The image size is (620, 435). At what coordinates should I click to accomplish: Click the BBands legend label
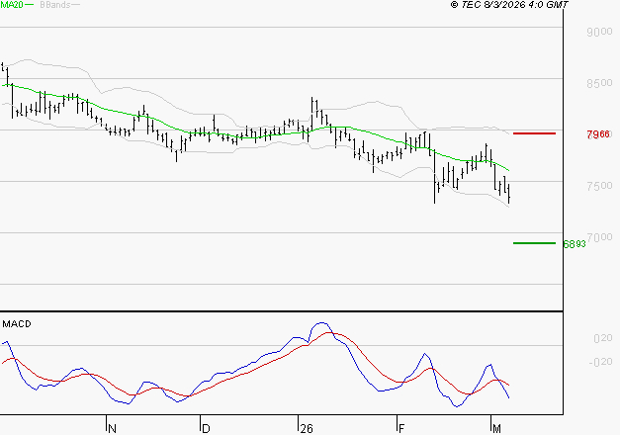pyautogui.click(x=55, y=5)
